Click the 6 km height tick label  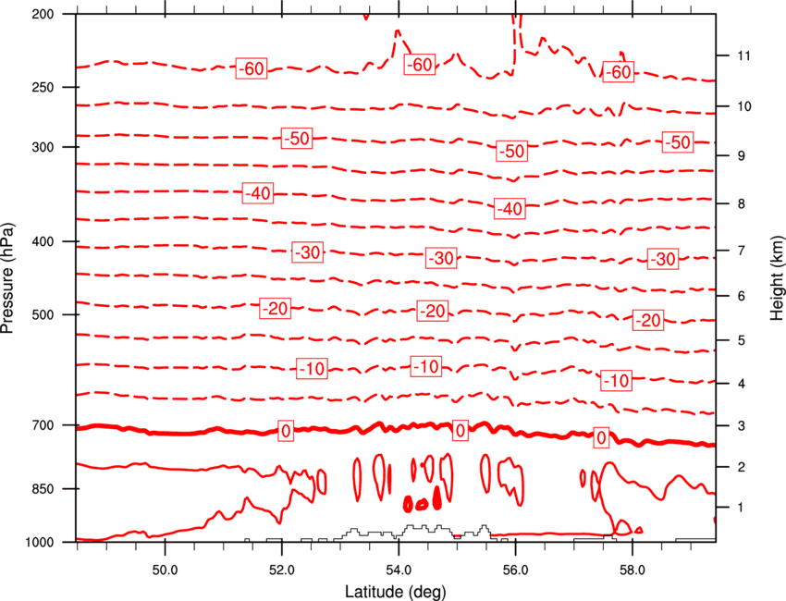point(742,296)
